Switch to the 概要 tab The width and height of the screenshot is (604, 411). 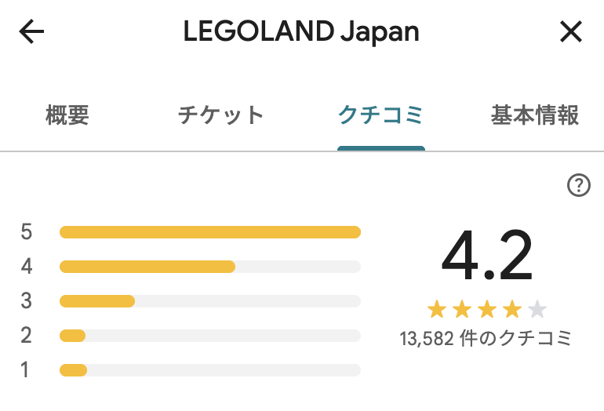pyautogui.click(x=67, y=116)
